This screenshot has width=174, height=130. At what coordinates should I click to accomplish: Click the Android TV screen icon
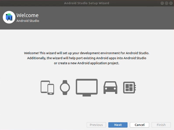(x=87, y=88)
